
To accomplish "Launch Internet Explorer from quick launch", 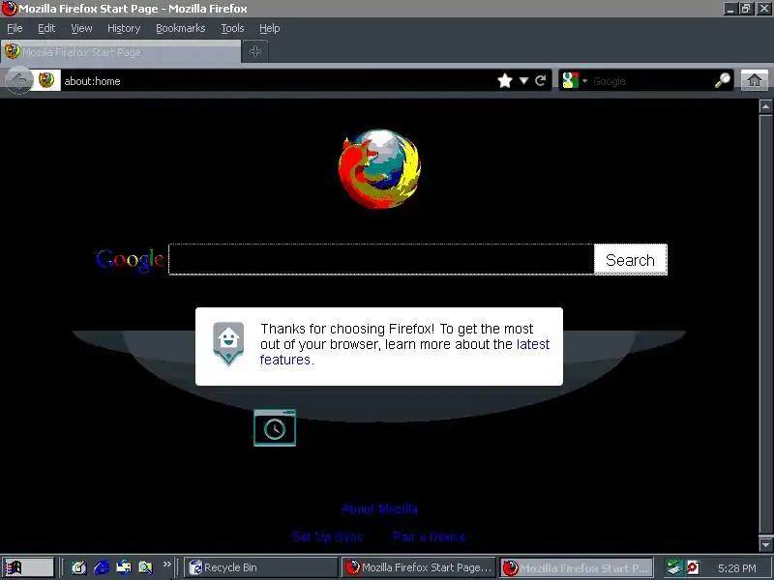I will [102, 567].
